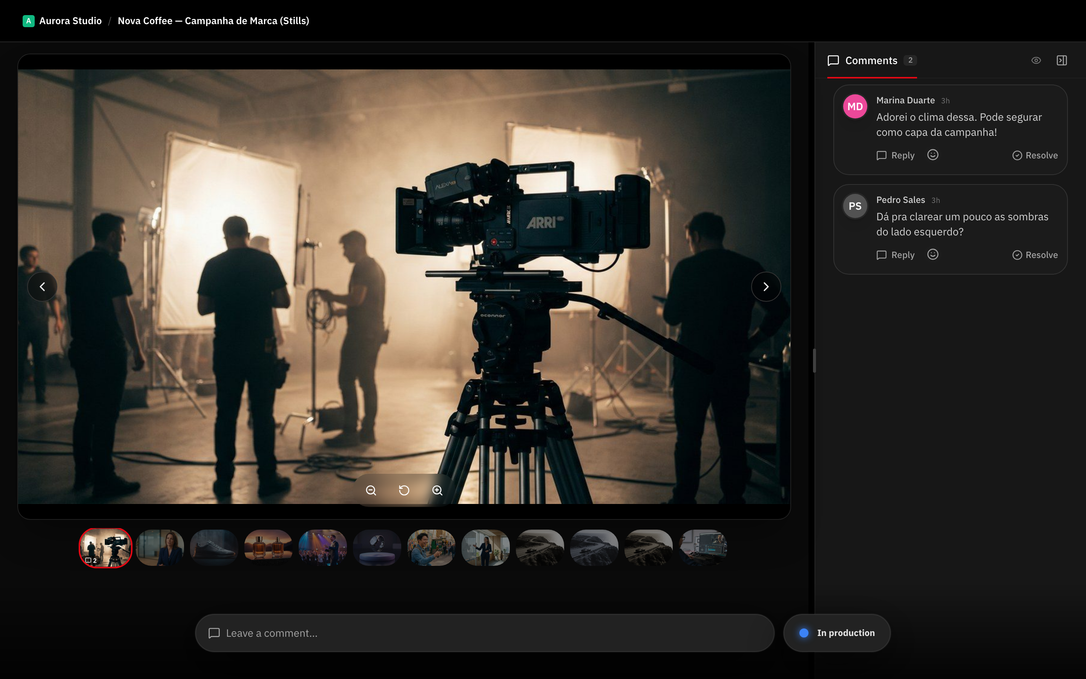Select the film set camera thumbnail
Screen dimensions: 1086x679
point(106,548)
